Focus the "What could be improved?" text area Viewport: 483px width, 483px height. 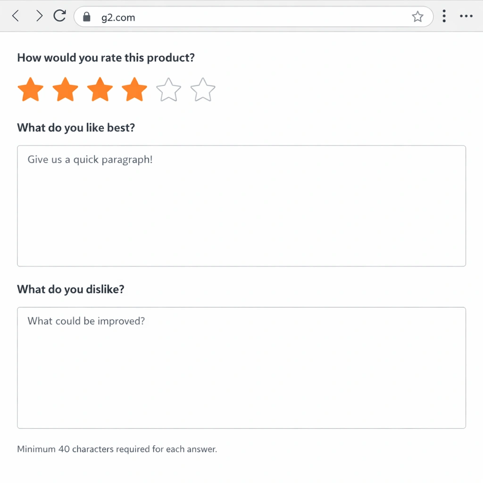click(241, 368)
